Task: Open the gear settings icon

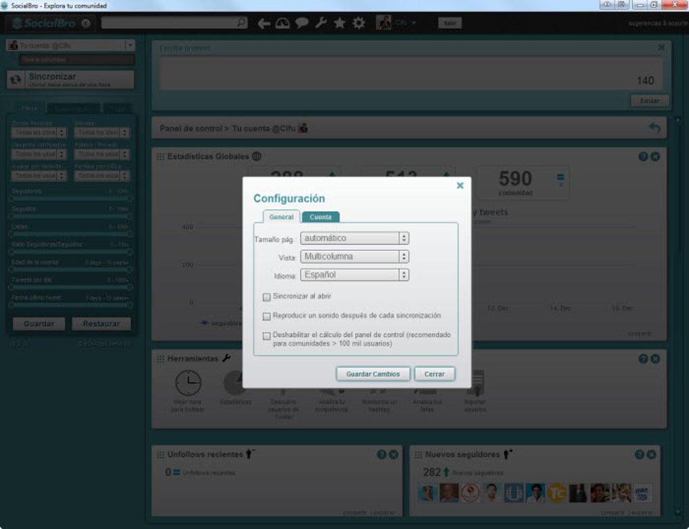Action: tap(359, 23)
